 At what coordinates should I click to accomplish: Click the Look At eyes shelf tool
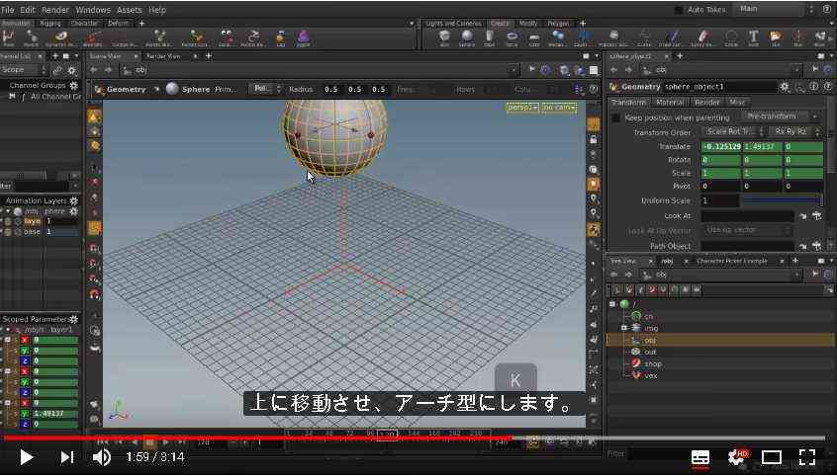227,38
